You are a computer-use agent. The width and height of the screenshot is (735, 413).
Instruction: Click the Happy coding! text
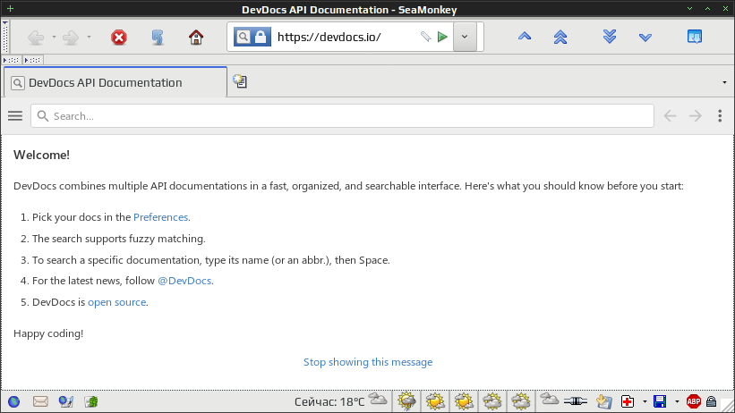pyautogui.click(x=48, y=333)
